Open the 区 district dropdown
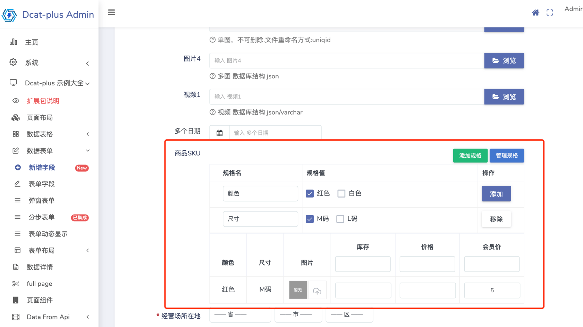This screenshot has width=583, height=327. (349, 315)
